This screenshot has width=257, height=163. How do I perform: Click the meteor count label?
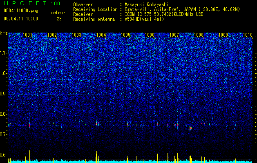coord(58,13)
